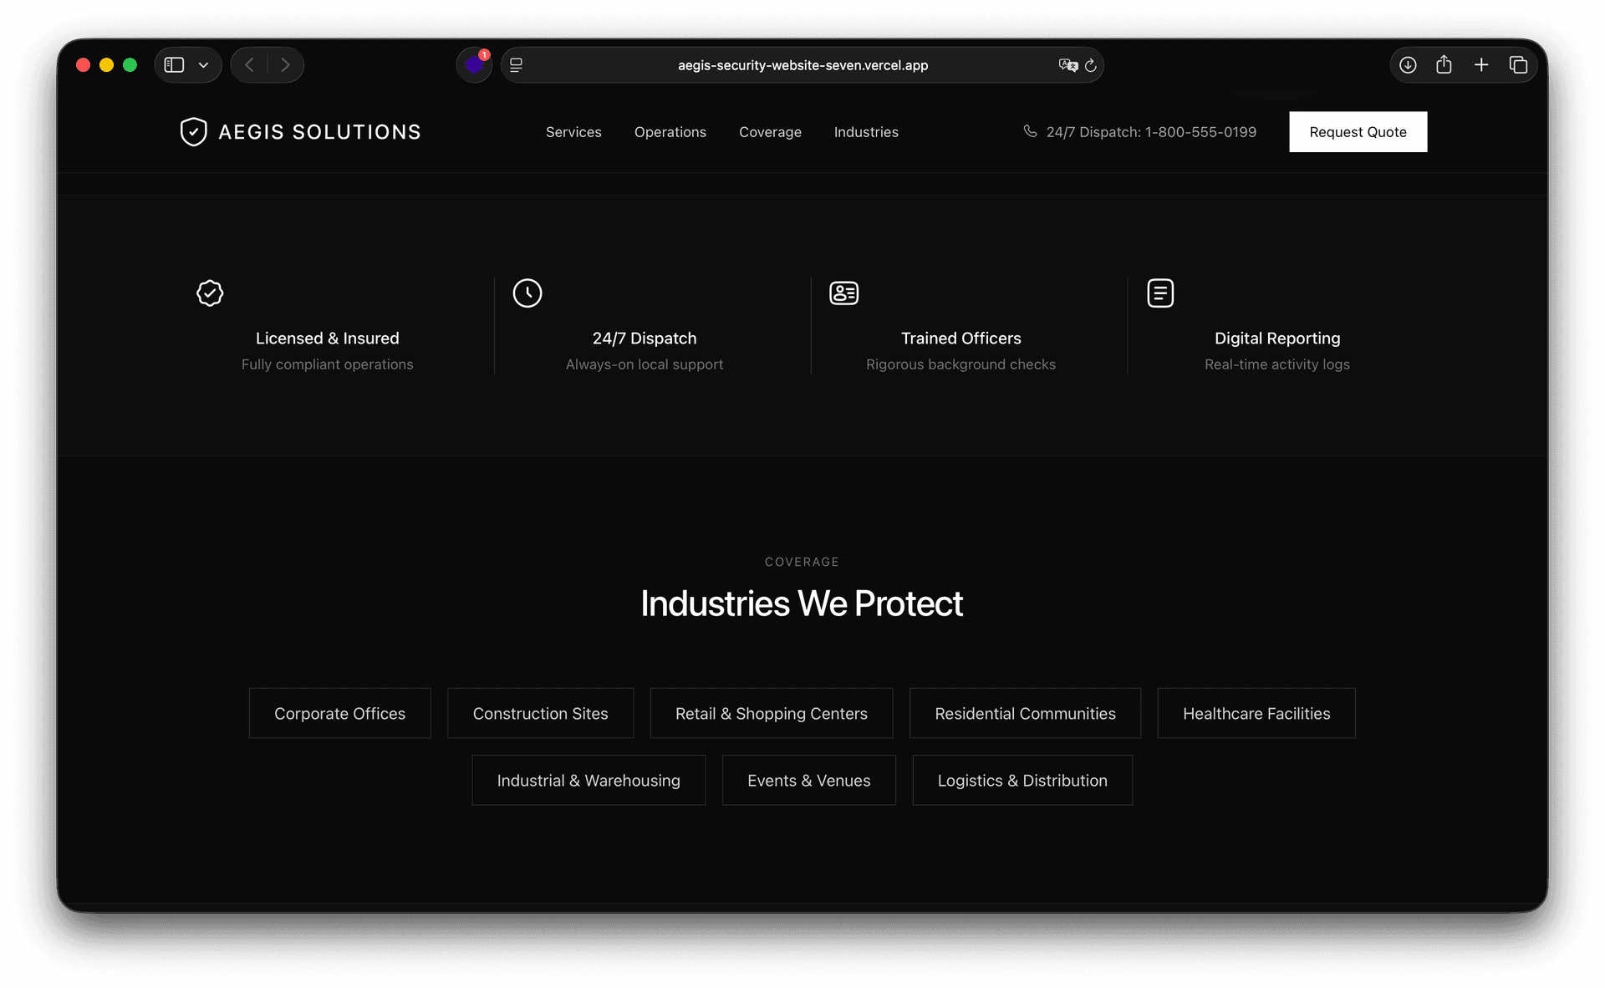Viewport: 1605px width, 988px height.
Task: Click the phone icon next to the dispatch number
Action: click(1031, 131)
